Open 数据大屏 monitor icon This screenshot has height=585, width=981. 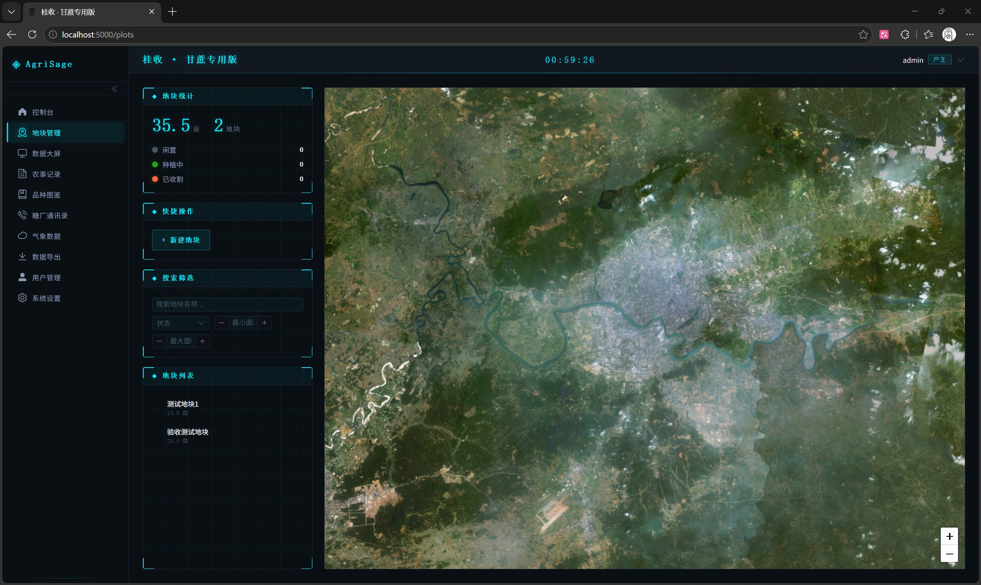point(23,154)
